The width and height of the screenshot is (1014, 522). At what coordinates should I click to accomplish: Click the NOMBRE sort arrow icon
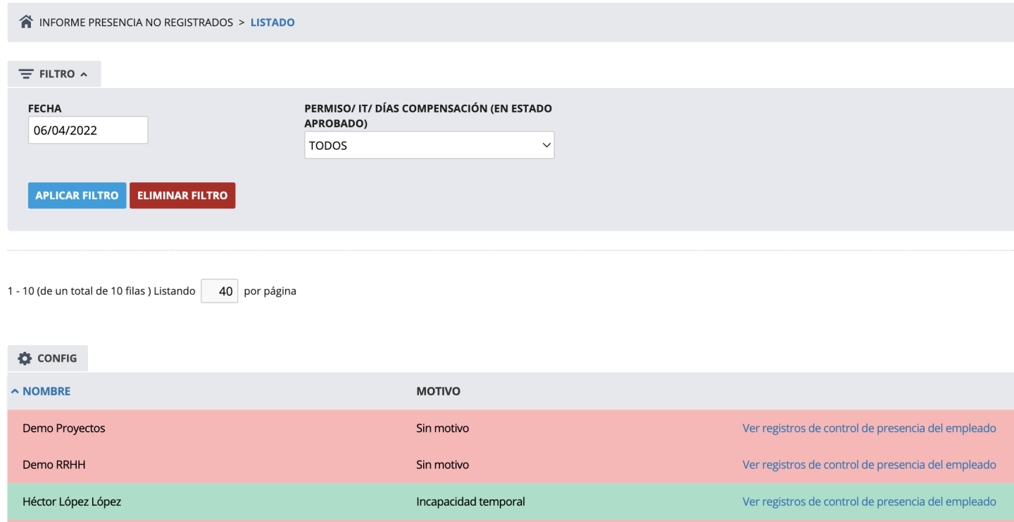pos(15,391)
